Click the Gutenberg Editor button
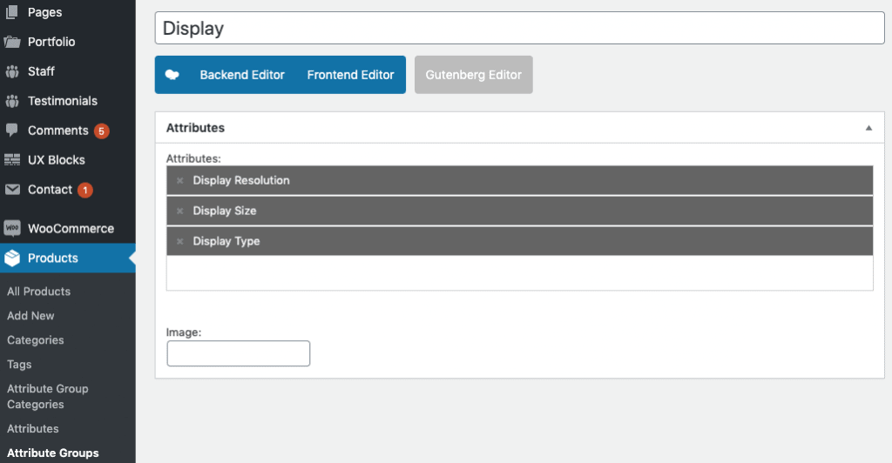 473,75
